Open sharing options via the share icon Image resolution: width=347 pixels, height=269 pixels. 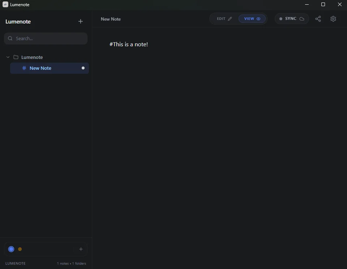[318, 19]
